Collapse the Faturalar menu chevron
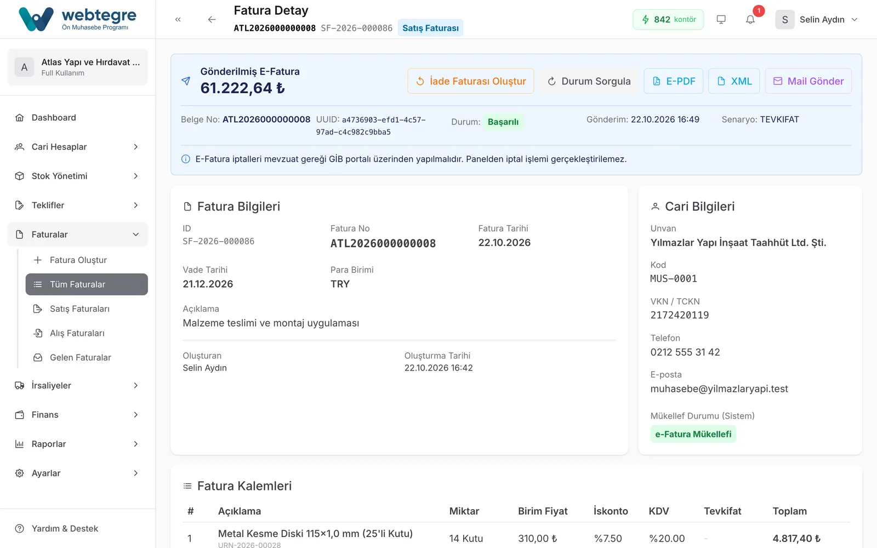This screenshot has height=548, width=877. pos(136,235)
